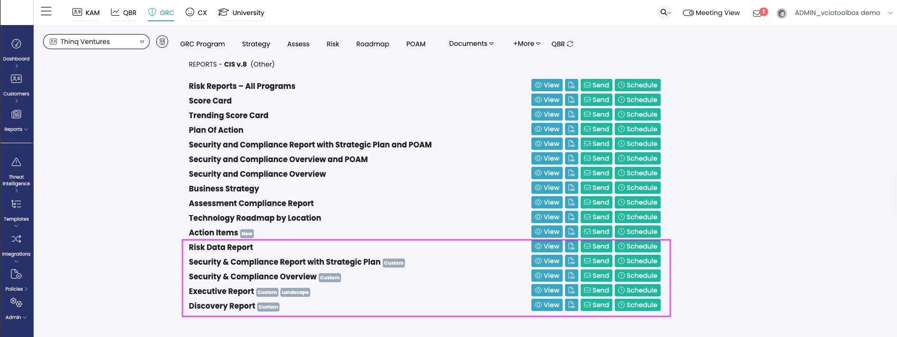Open the Reports sidebar icon
The width and height of the screenshot is (897, 337).
16,114
